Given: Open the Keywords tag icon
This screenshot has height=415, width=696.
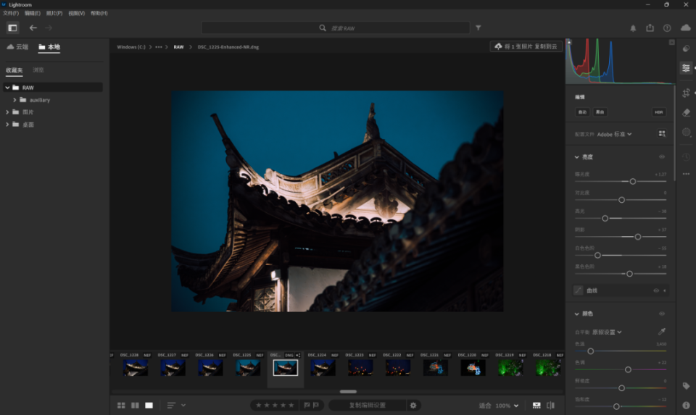Looking at the screenshot, I should [x=687, y=386].
